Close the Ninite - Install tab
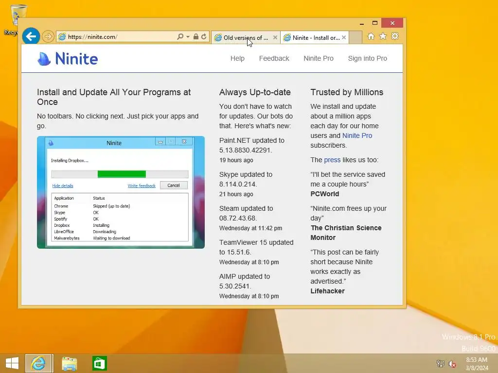The width and height of the screenshot is (498, 373). pyautogui.click(x=344, y=37)
